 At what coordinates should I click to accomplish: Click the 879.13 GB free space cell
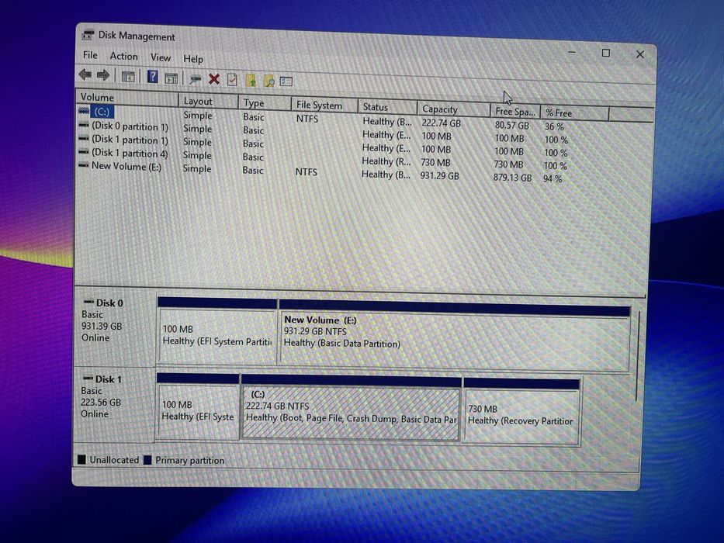tap(512, 178)
